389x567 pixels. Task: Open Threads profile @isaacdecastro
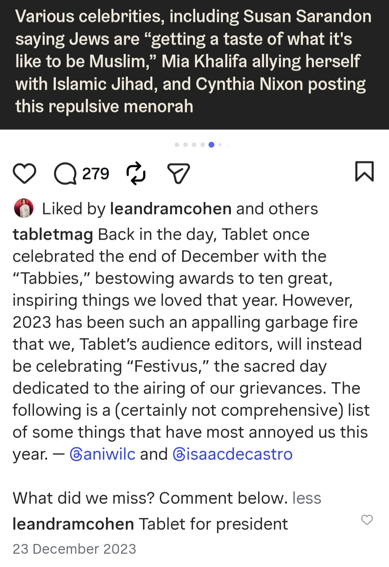pyautogui.click(x=233, y=454)
